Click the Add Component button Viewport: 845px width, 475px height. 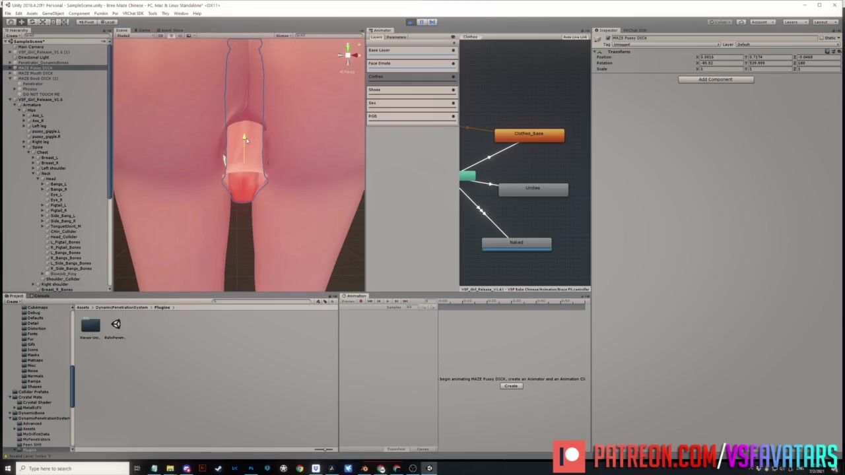[716, 79]
